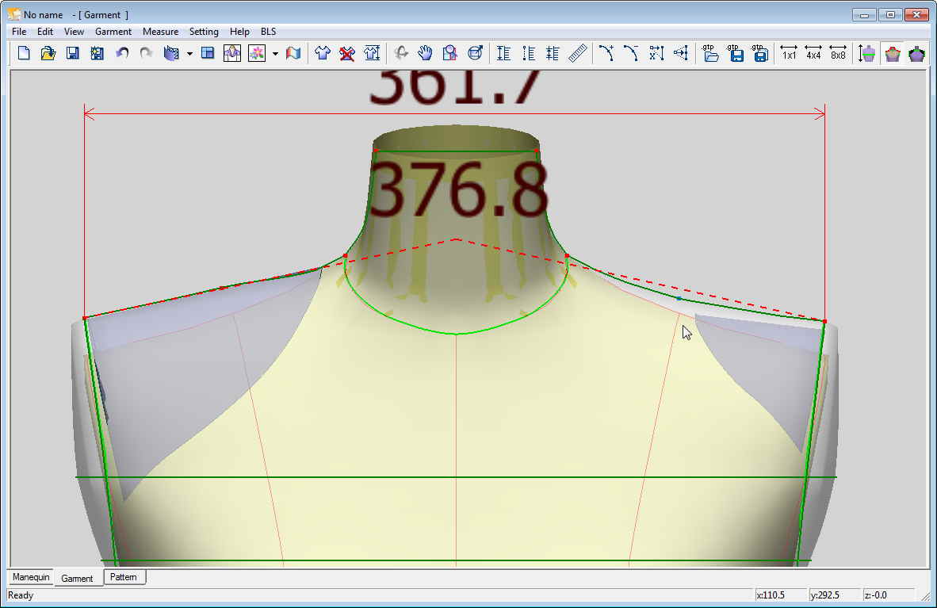Click the add curve point tool
The width and height of the screenshot is (937, 608).
[606, 53]
